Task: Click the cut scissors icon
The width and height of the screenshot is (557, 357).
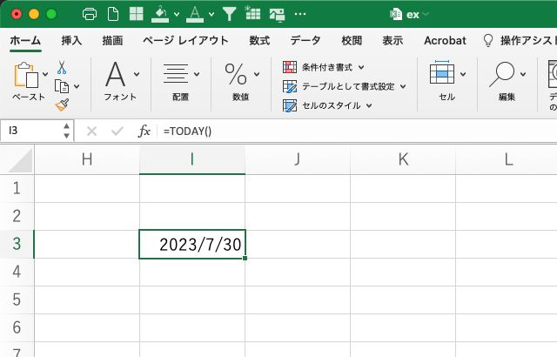Action: (x=62, y=67)
